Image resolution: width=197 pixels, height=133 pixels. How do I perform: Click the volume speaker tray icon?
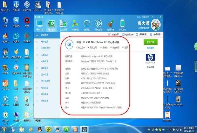(181, 129)
